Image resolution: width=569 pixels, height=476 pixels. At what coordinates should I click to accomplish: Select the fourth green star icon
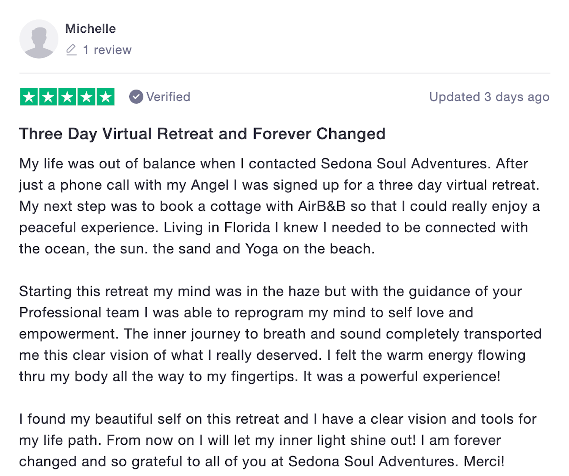pos(86,97)
